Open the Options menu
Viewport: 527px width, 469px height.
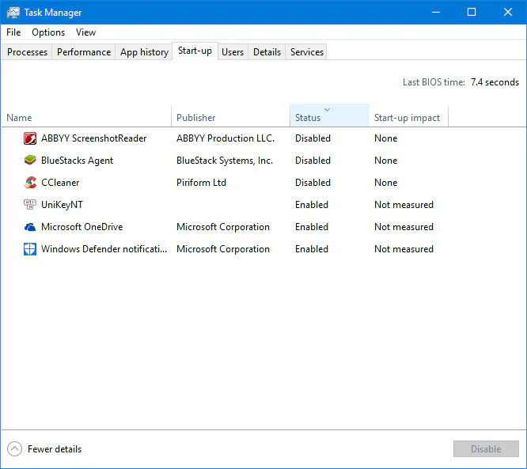48,32
